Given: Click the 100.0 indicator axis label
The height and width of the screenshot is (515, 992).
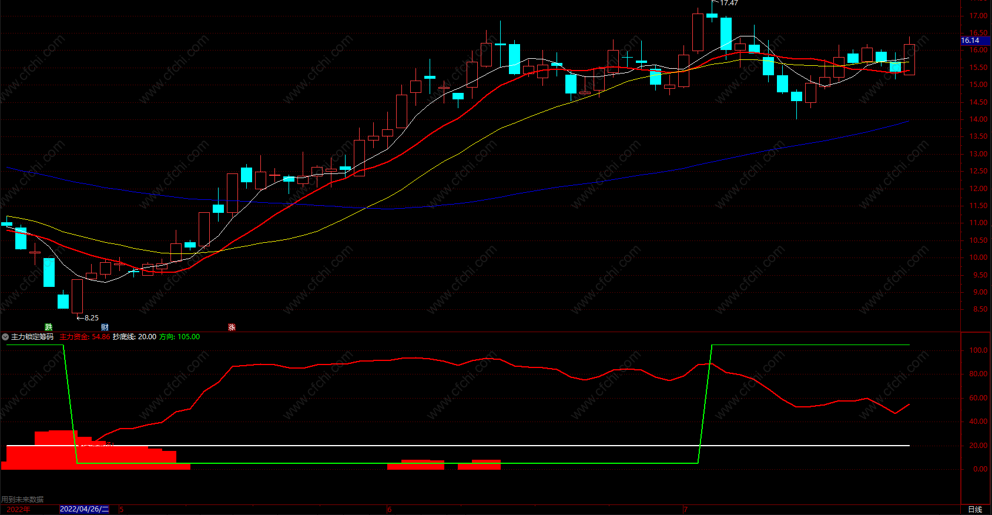Looking at the screenshot, I should coord(978,350).
